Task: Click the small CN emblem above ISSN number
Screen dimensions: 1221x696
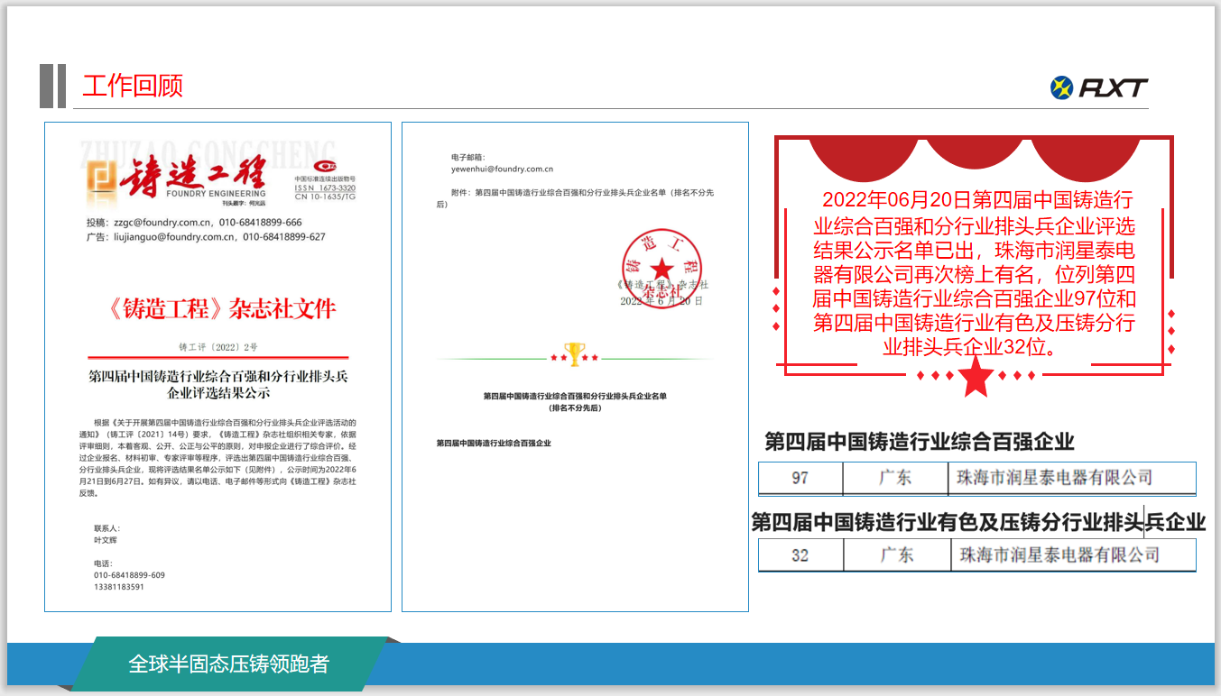Action: (325, 167)
